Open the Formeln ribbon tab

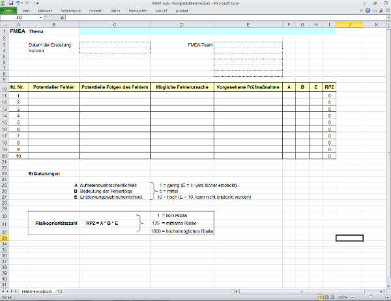(95, 11)
